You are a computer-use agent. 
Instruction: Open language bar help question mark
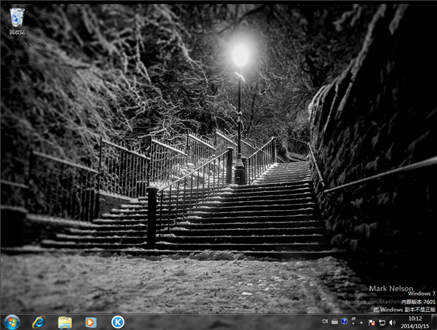344,321
